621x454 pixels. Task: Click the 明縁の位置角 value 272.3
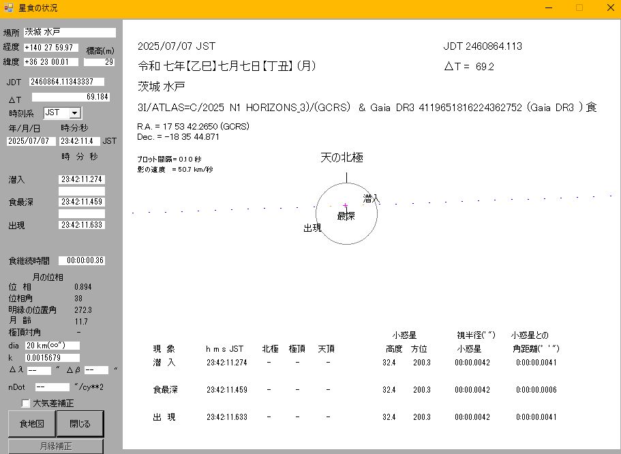[x=83, y=309]
